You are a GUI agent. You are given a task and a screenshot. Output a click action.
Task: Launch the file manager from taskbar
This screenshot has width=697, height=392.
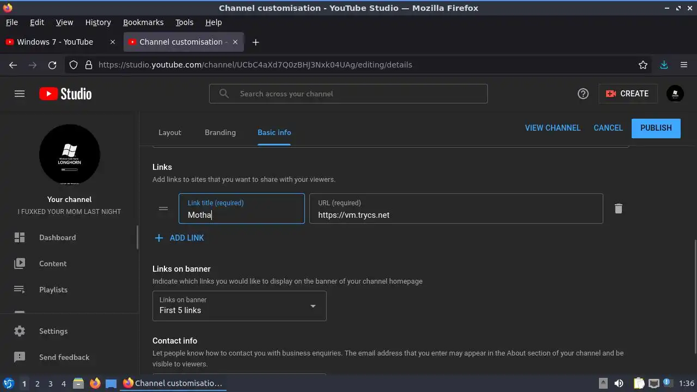78,383
